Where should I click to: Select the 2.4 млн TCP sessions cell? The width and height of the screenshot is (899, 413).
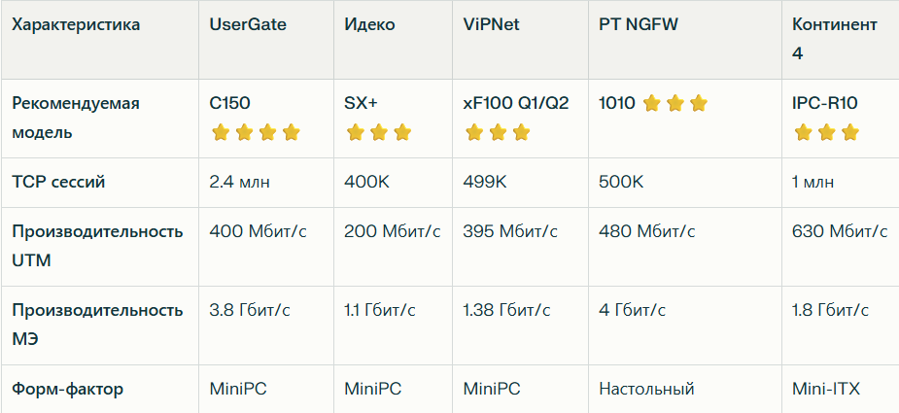coord(240,182)
